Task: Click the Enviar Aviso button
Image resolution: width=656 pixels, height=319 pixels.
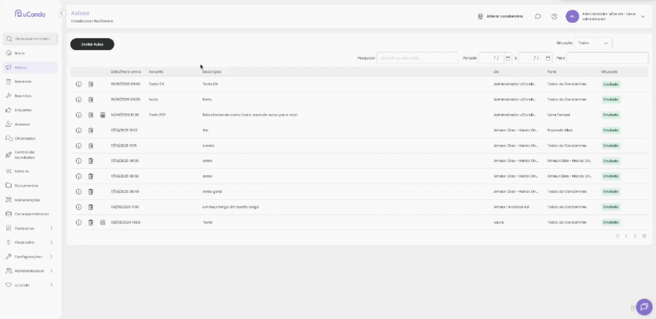Action: [x=92, y=45]
